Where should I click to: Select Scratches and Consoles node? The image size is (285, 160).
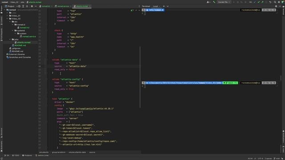[19, 57]
